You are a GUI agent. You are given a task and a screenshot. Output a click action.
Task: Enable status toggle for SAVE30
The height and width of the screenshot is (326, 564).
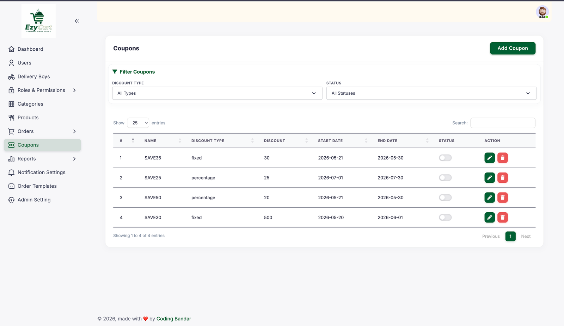click(445, 218)
